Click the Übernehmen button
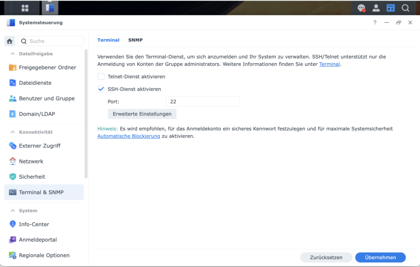This screenshot has height=267, width=420. (380, 257)
